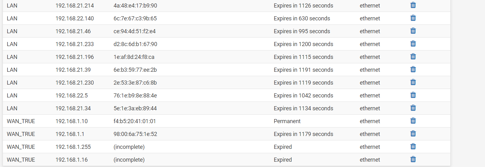This screenshot has height=167, width=485.
Task: Click 'Expires in 1200 seconds' status text
Action: pyautogui.click(x=304, y=44)
